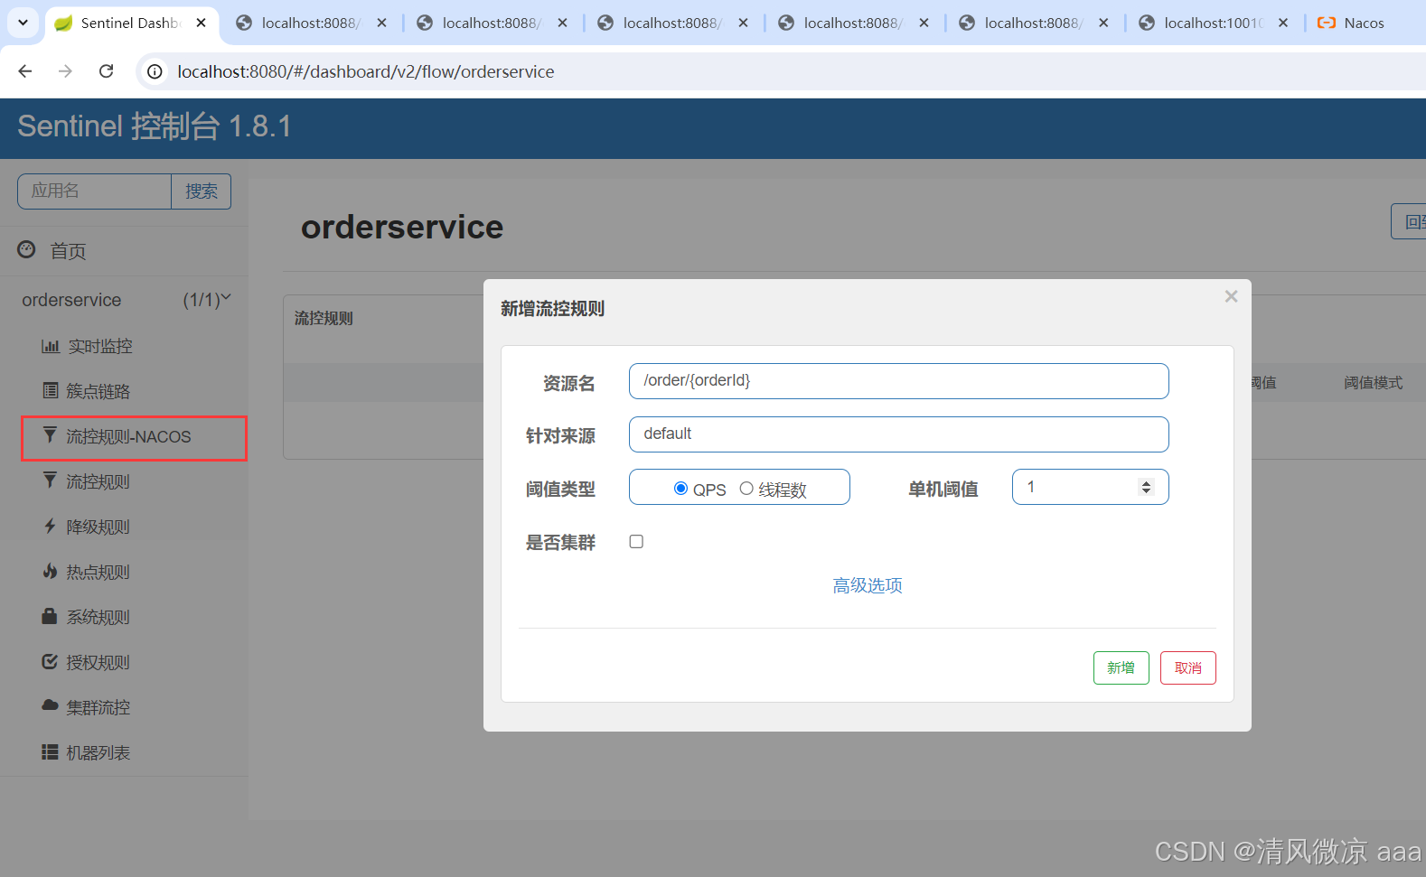Toggle the 是否集群 checkbox
Viewport: 1426px width, 877px height.
click(x=636, y=542)
